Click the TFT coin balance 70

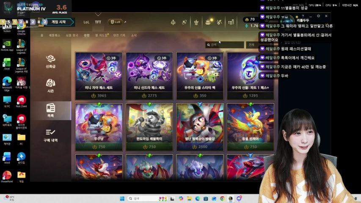click(x=250, y=19)
